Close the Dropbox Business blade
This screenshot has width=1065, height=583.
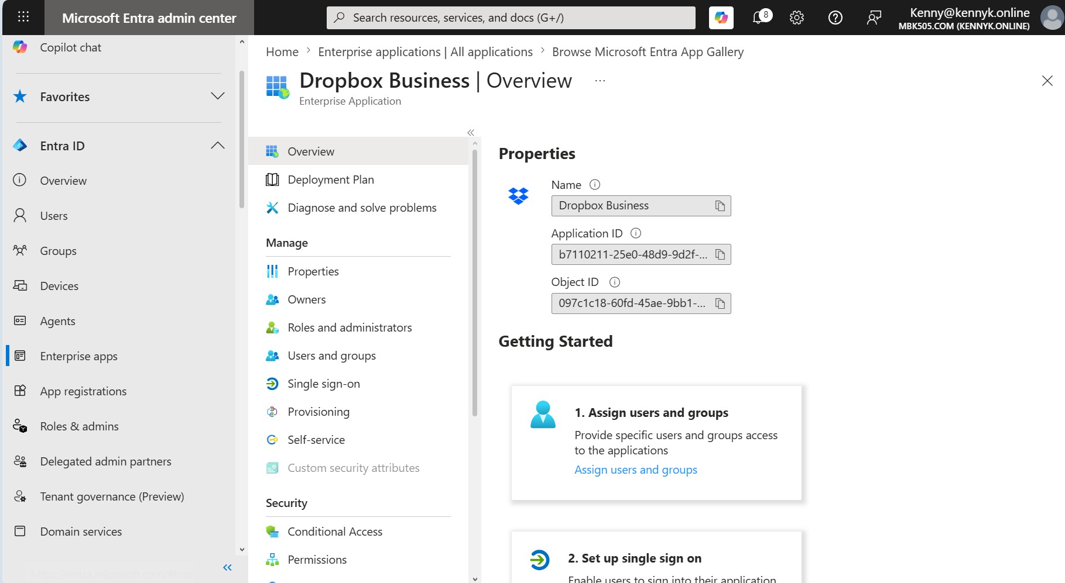click(1047, 81)
